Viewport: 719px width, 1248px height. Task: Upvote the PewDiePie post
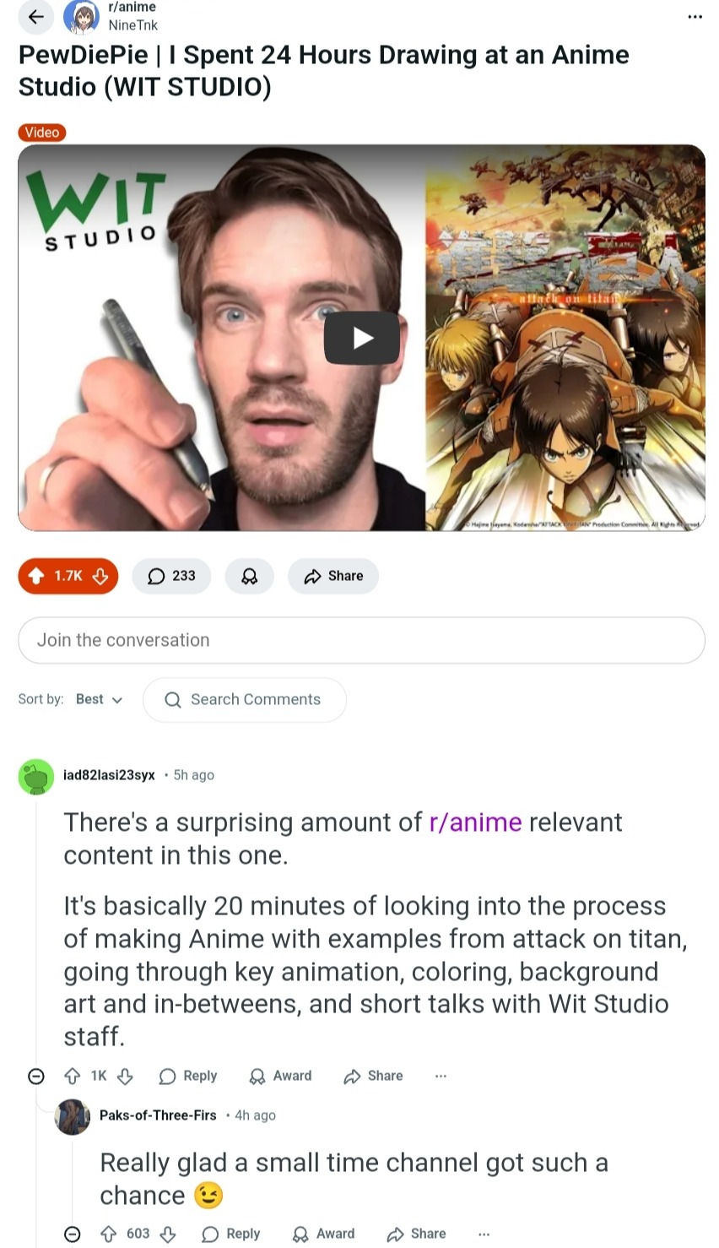coord(36,576)
